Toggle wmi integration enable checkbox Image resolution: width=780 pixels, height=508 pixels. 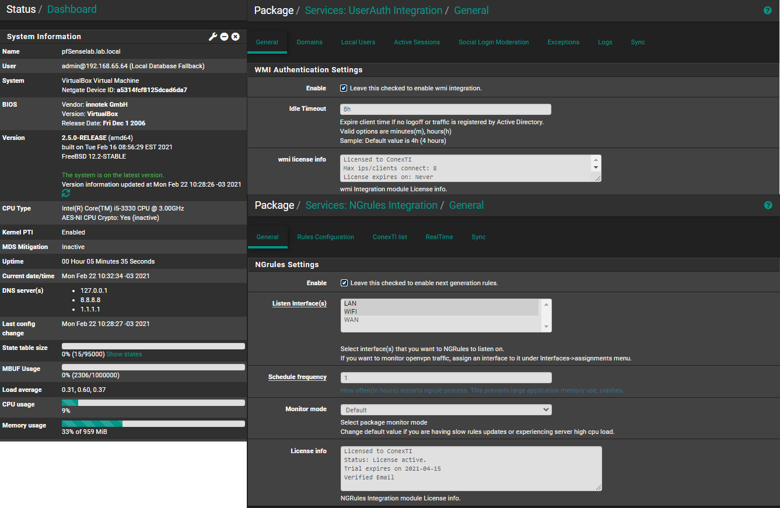(x=344, y=88)
